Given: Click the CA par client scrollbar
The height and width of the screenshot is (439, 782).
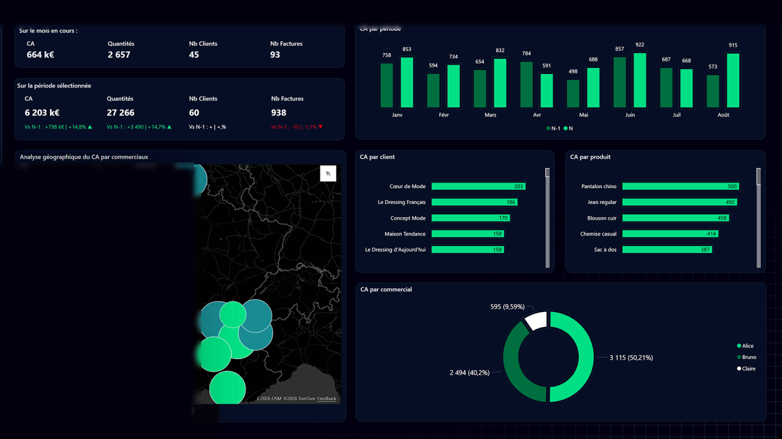Looking at the screenshot, I should [x=548, y=218].
